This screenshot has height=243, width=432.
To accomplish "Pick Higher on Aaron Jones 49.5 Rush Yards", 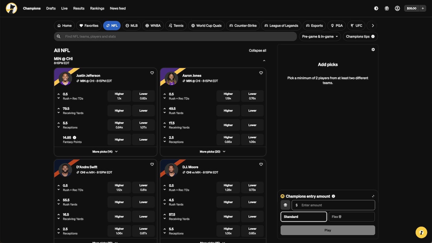I will 228,111.
